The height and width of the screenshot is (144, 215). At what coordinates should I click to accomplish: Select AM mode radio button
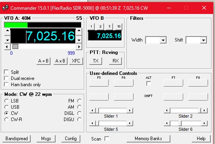pyautogui.click(x=79, y=107)
